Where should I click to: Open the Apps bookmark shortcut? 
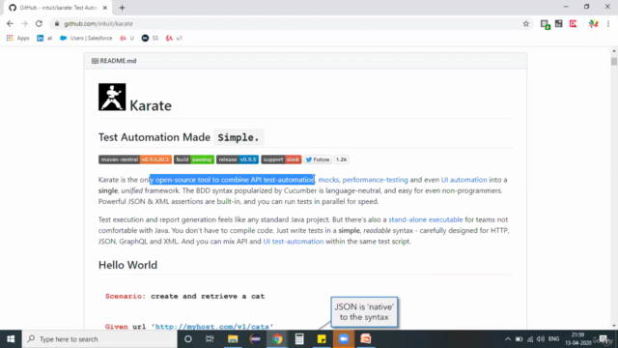click(x=18, y=38)
